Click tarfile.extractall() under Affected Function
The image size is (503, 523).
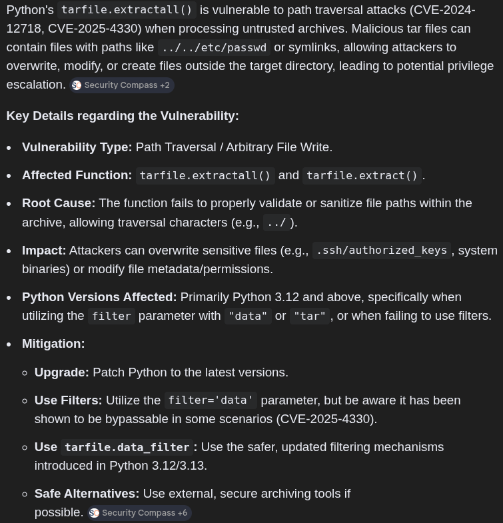tap(205, 175)
